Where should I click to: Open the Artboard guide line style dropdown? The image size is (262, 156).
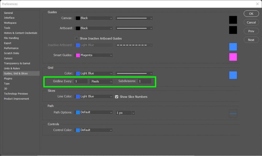(134, 28)
